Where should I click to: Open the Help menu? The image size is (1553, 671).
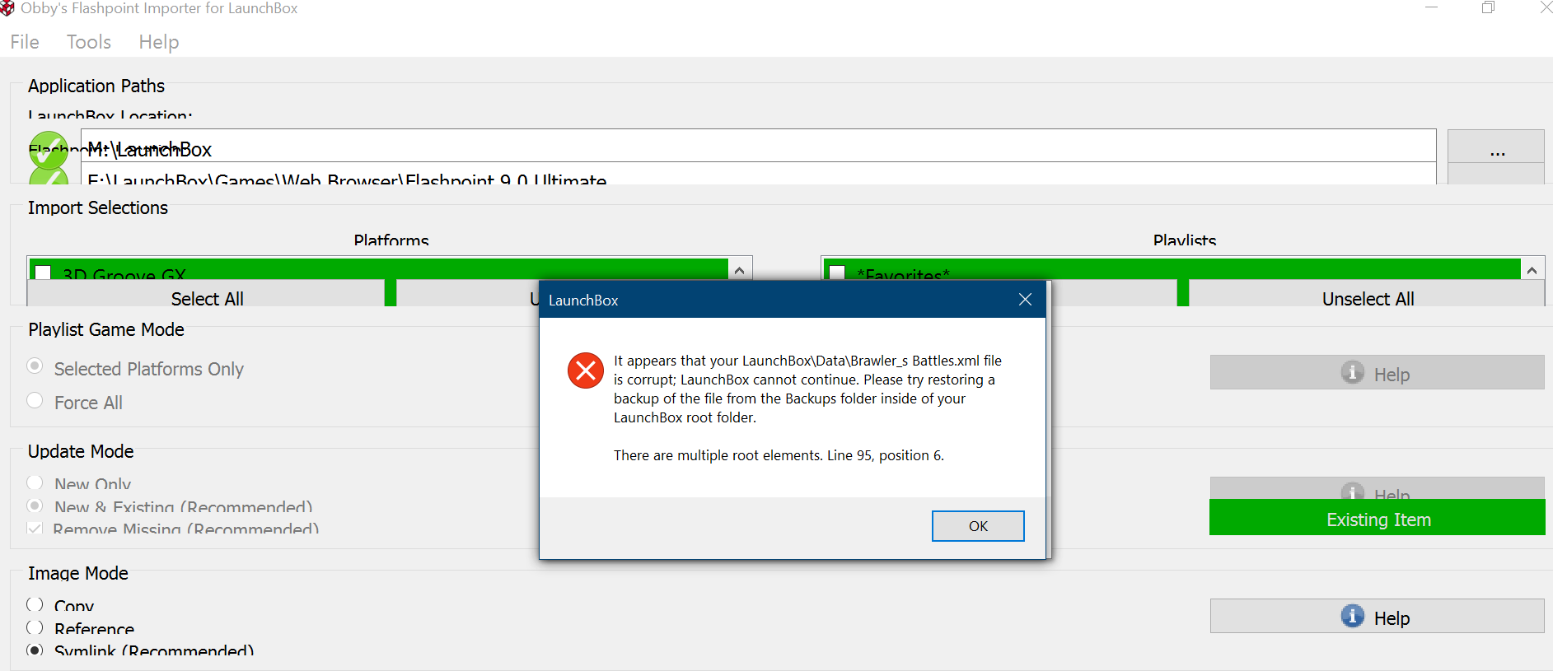[159, 42]
